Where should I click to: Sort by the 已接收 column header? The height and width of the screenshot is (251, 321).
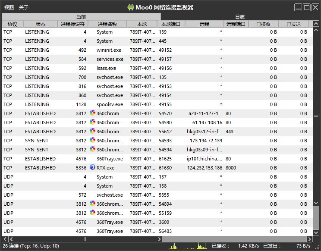point(264,24)
